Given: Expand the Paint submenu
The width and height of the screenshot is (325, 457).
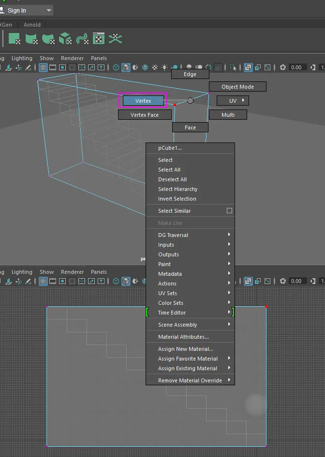Looking at the screenshot, I should (190, 264).
